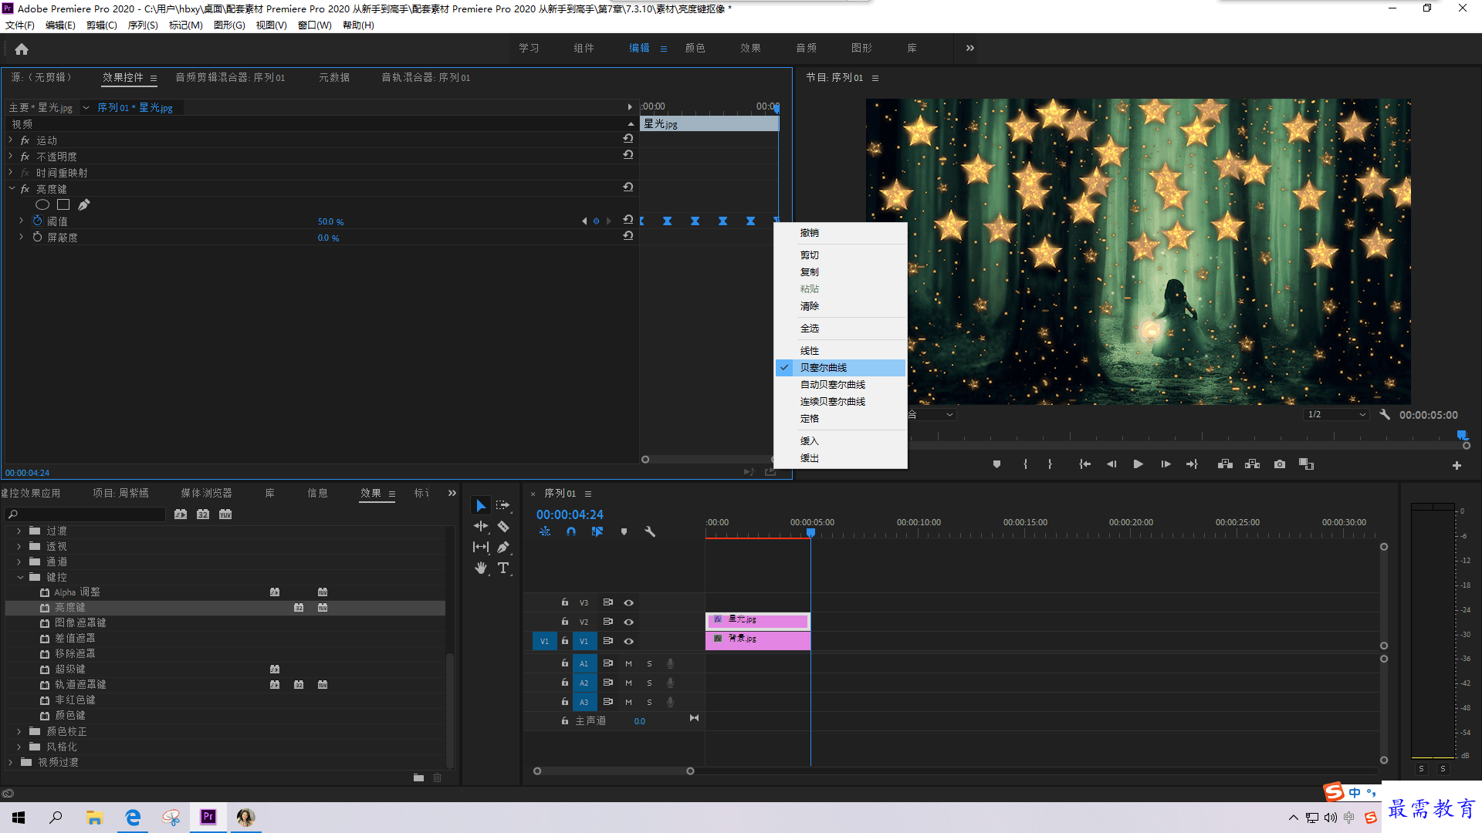Open File Explorer from taskbar
Screen dimensions: 1482x833
(94, 818)
